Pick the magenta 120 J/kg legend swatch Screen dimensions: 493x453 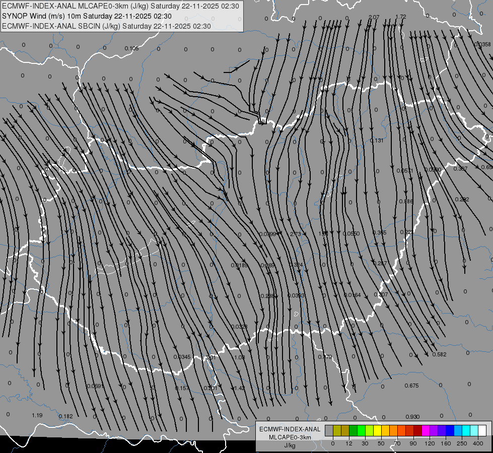[x=426, y=430]
